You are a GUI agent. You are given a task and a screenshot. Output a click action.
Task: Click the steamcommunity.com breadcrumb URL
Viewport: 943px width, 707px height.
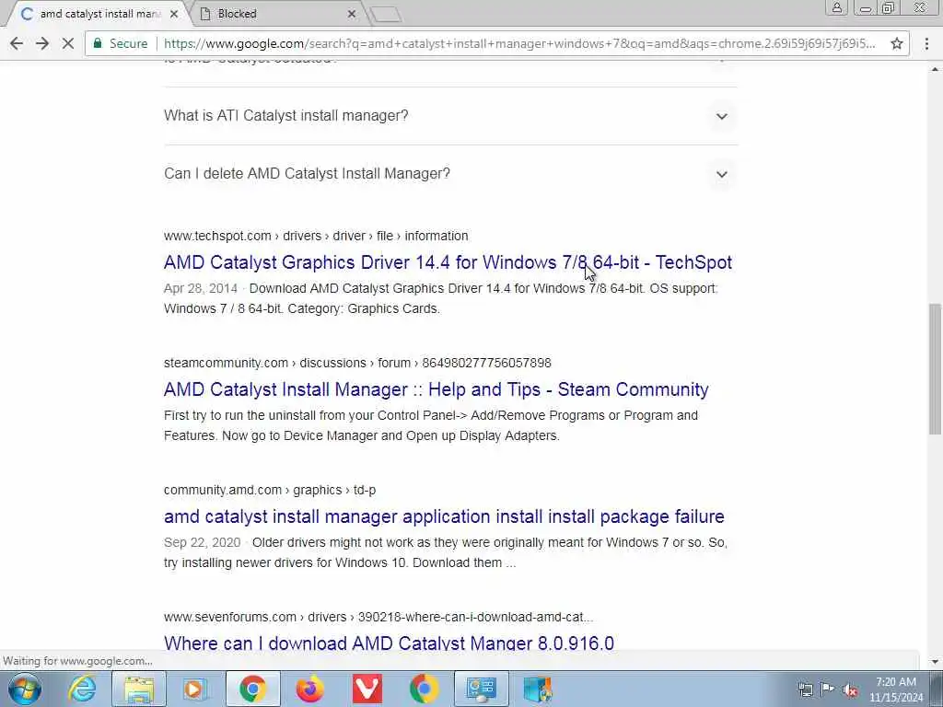(x=357, y=363)
